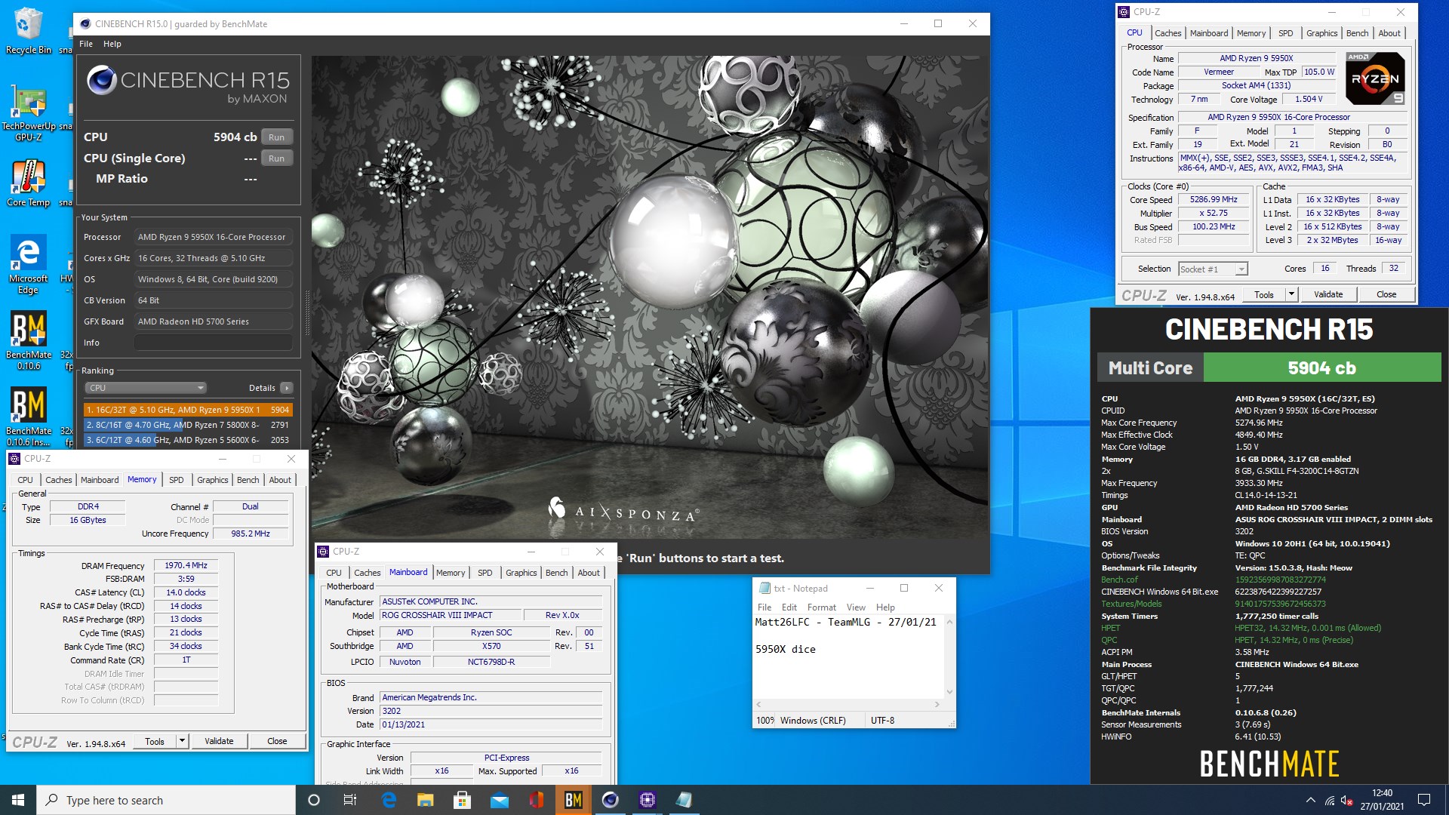Click in the taskbar search box
Image resolution: width=1449 pixels, height=815 pixels.
tap(166, 800)
